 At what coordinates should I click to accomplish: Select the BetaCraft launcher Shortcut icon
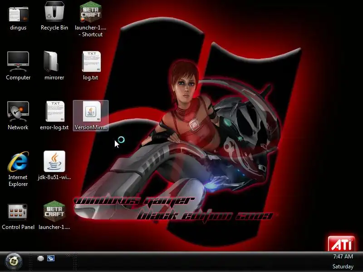(90, 19)
